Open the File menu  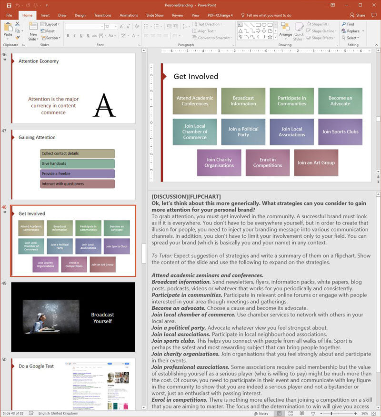tap(9, 15)
